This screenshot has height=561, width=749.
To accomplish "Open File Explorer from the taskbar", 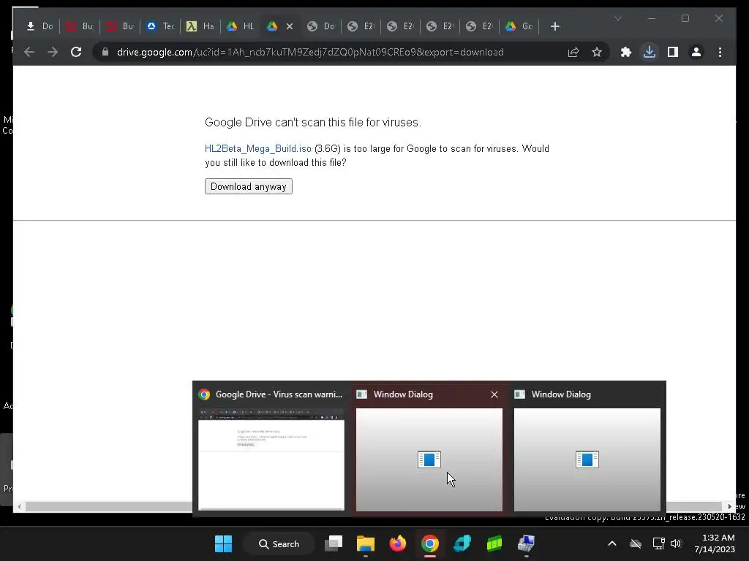I will click(x=366, y=543).
